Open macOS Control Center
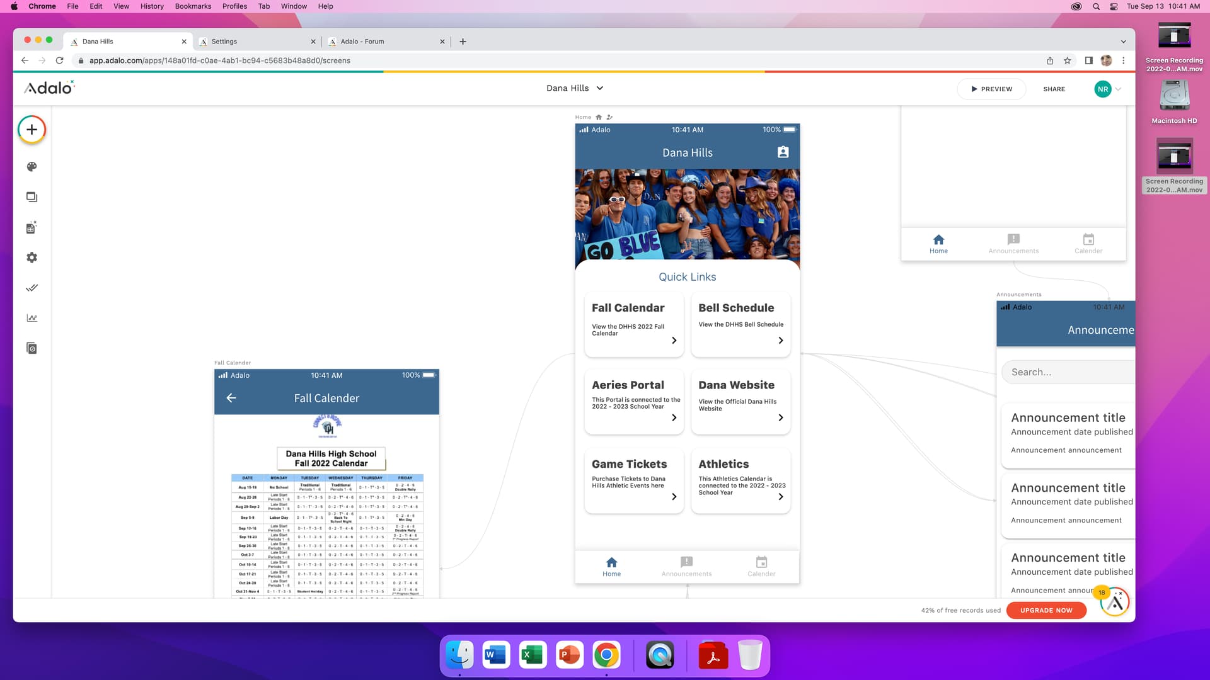The image size is (1210, 680). pyautogui.click(x=1114, y=6)
